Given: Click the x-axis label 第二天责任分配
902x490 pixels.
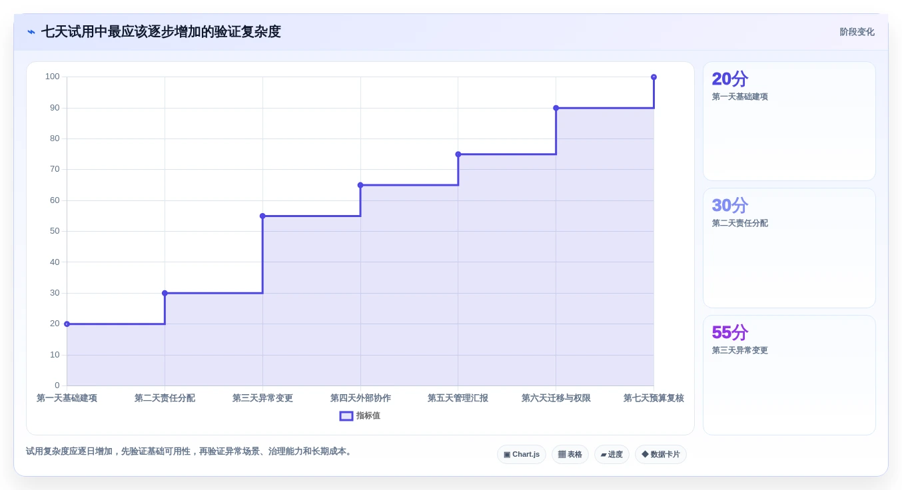Looking at the screenshot, I should click(x=165, y=398).
